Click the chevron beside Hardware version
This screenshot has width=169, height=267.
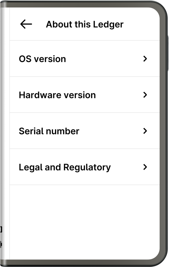click(145, 95)
